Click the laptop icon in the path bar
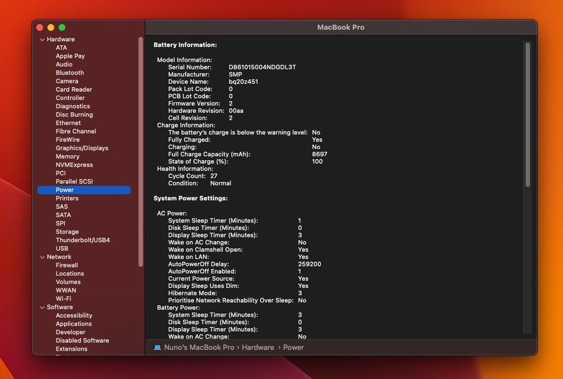 (x=157, y=347)
